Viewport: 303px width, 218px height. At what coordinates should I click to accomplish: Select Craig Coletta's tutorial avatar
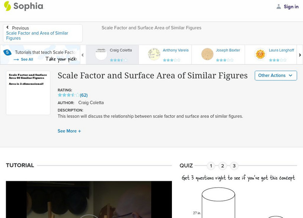pos(101,54)
